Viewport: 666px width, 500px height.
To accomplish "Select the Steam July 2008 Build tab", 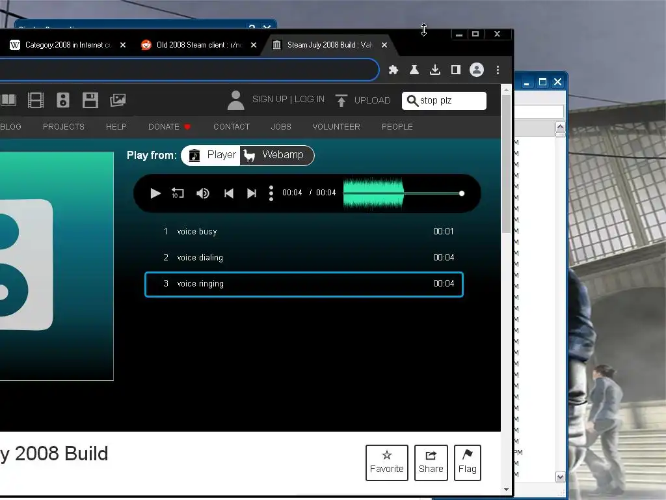I will point(329,45).
